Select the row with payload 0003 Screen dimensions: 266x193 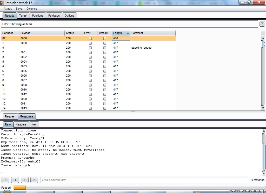pos(88,66)
